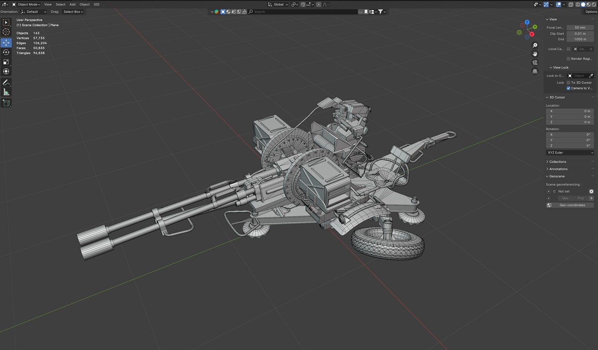Open the Drag Select Box dropdown

tap(73, 12)
